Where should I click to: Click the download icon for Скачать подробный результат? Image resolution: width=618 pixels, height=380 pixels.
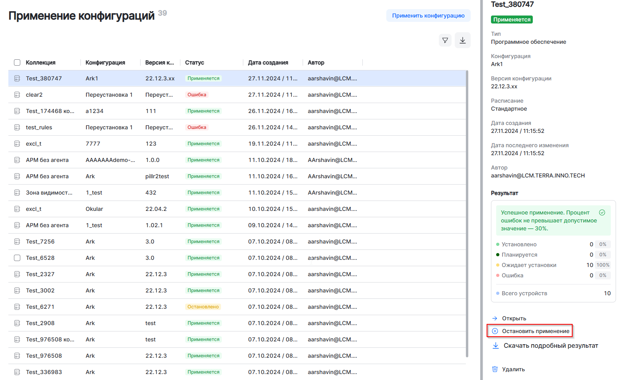pyautogui.click(x=496, y=345)
